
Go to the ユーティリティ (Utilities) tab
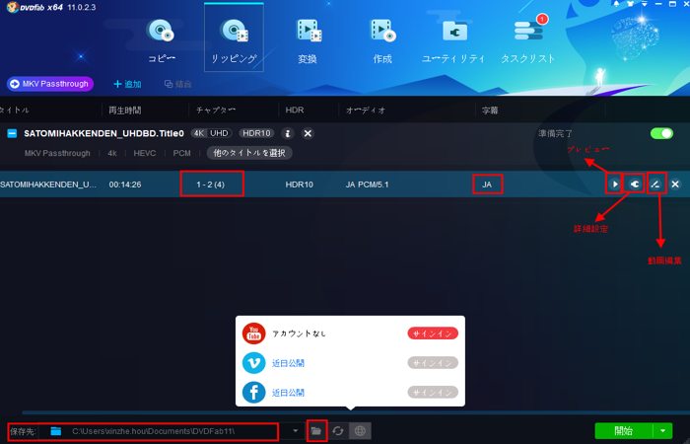point(453,41)
